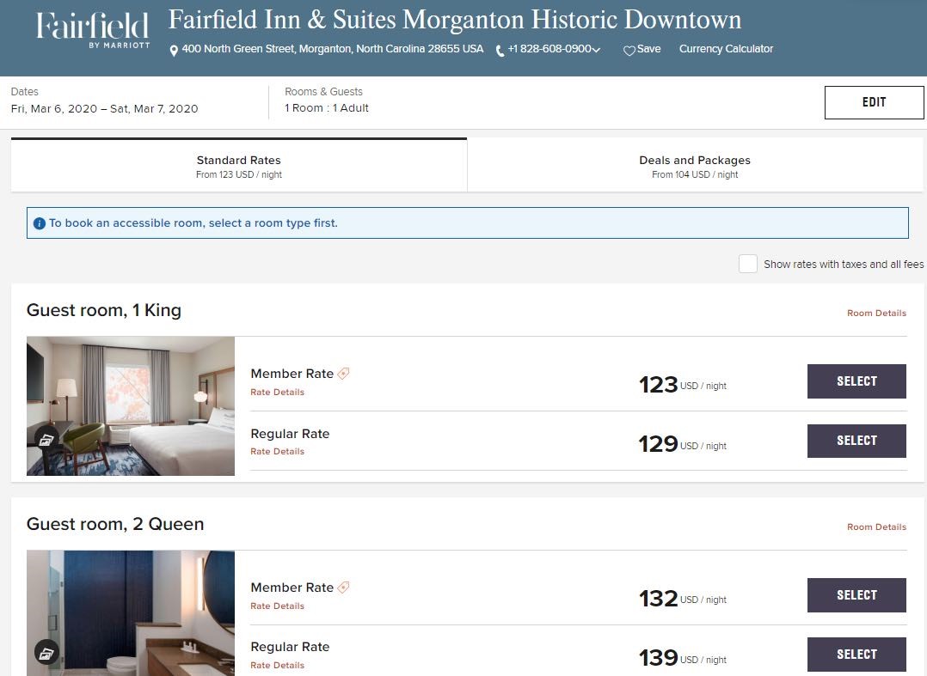This screenshot has height=676, width=927.
Task: Click the EDIT button
Action: tap(874, 102)
